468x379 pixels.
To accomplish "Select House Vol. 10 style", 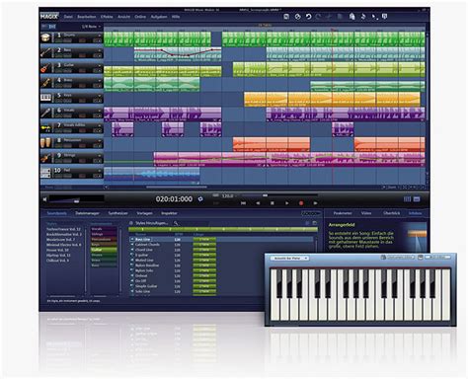I will point(58,250).
